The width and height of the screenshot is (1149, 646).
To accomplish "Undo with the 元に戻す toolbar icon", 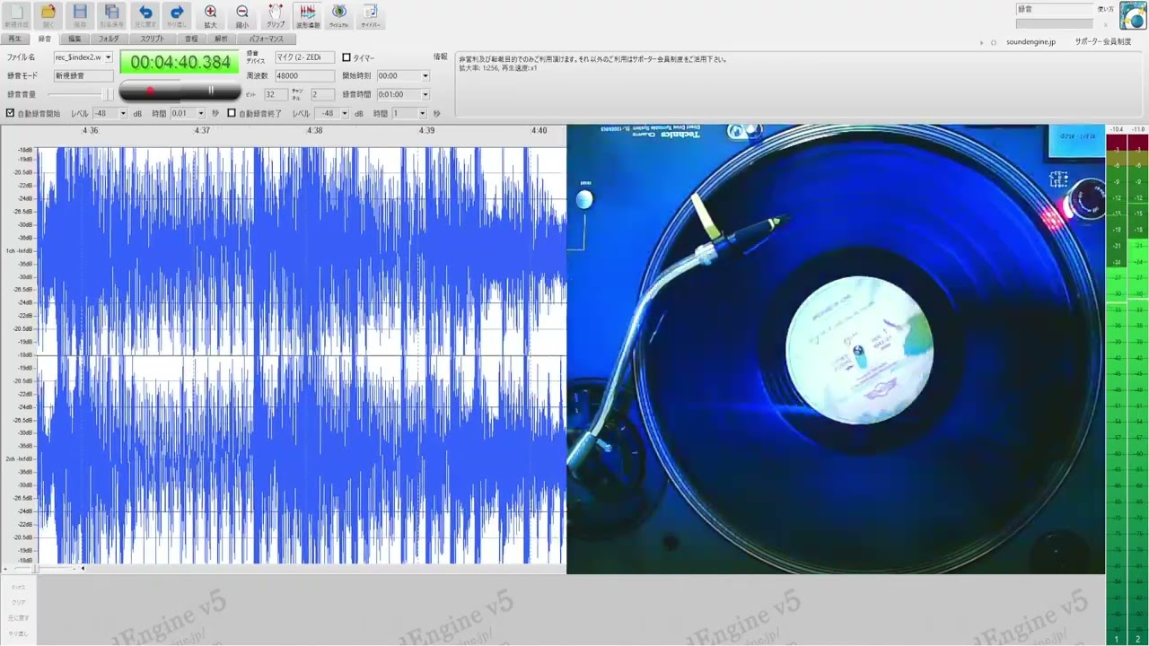I will pyautogui.click(x=145, y=14).
